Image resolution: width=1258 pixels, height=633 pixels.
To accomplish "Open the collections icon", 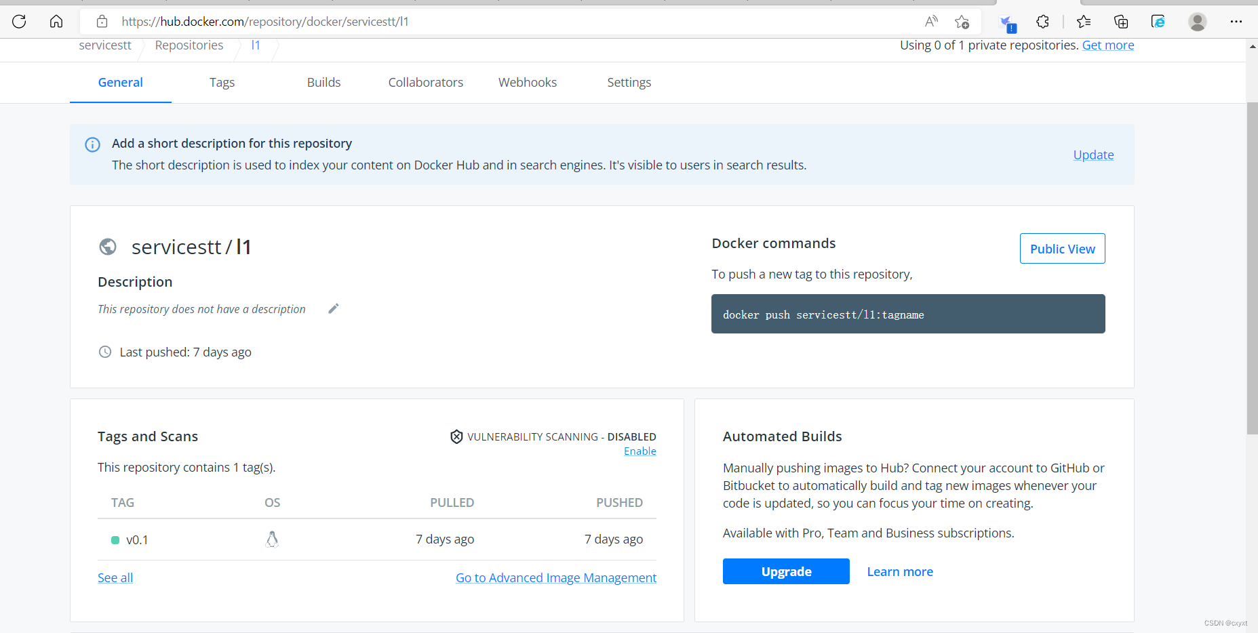I will [x=1121, y=22].
